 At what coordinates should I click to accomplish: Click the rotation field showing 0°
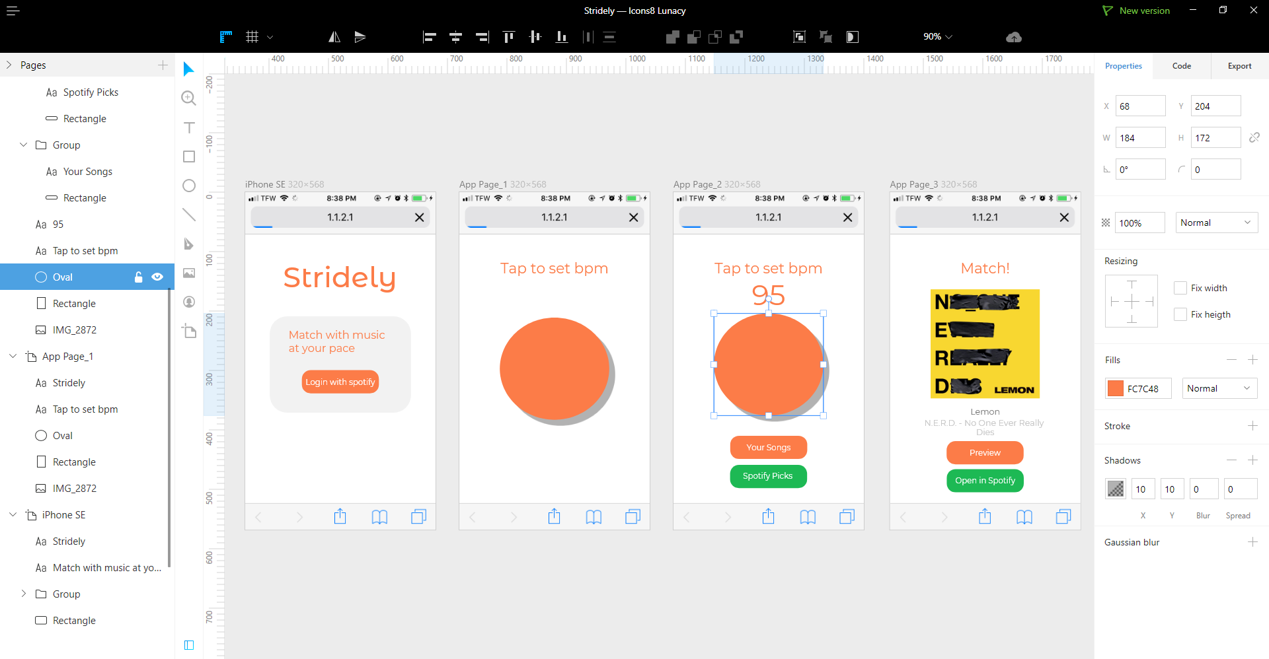(x=1141, y=169)
